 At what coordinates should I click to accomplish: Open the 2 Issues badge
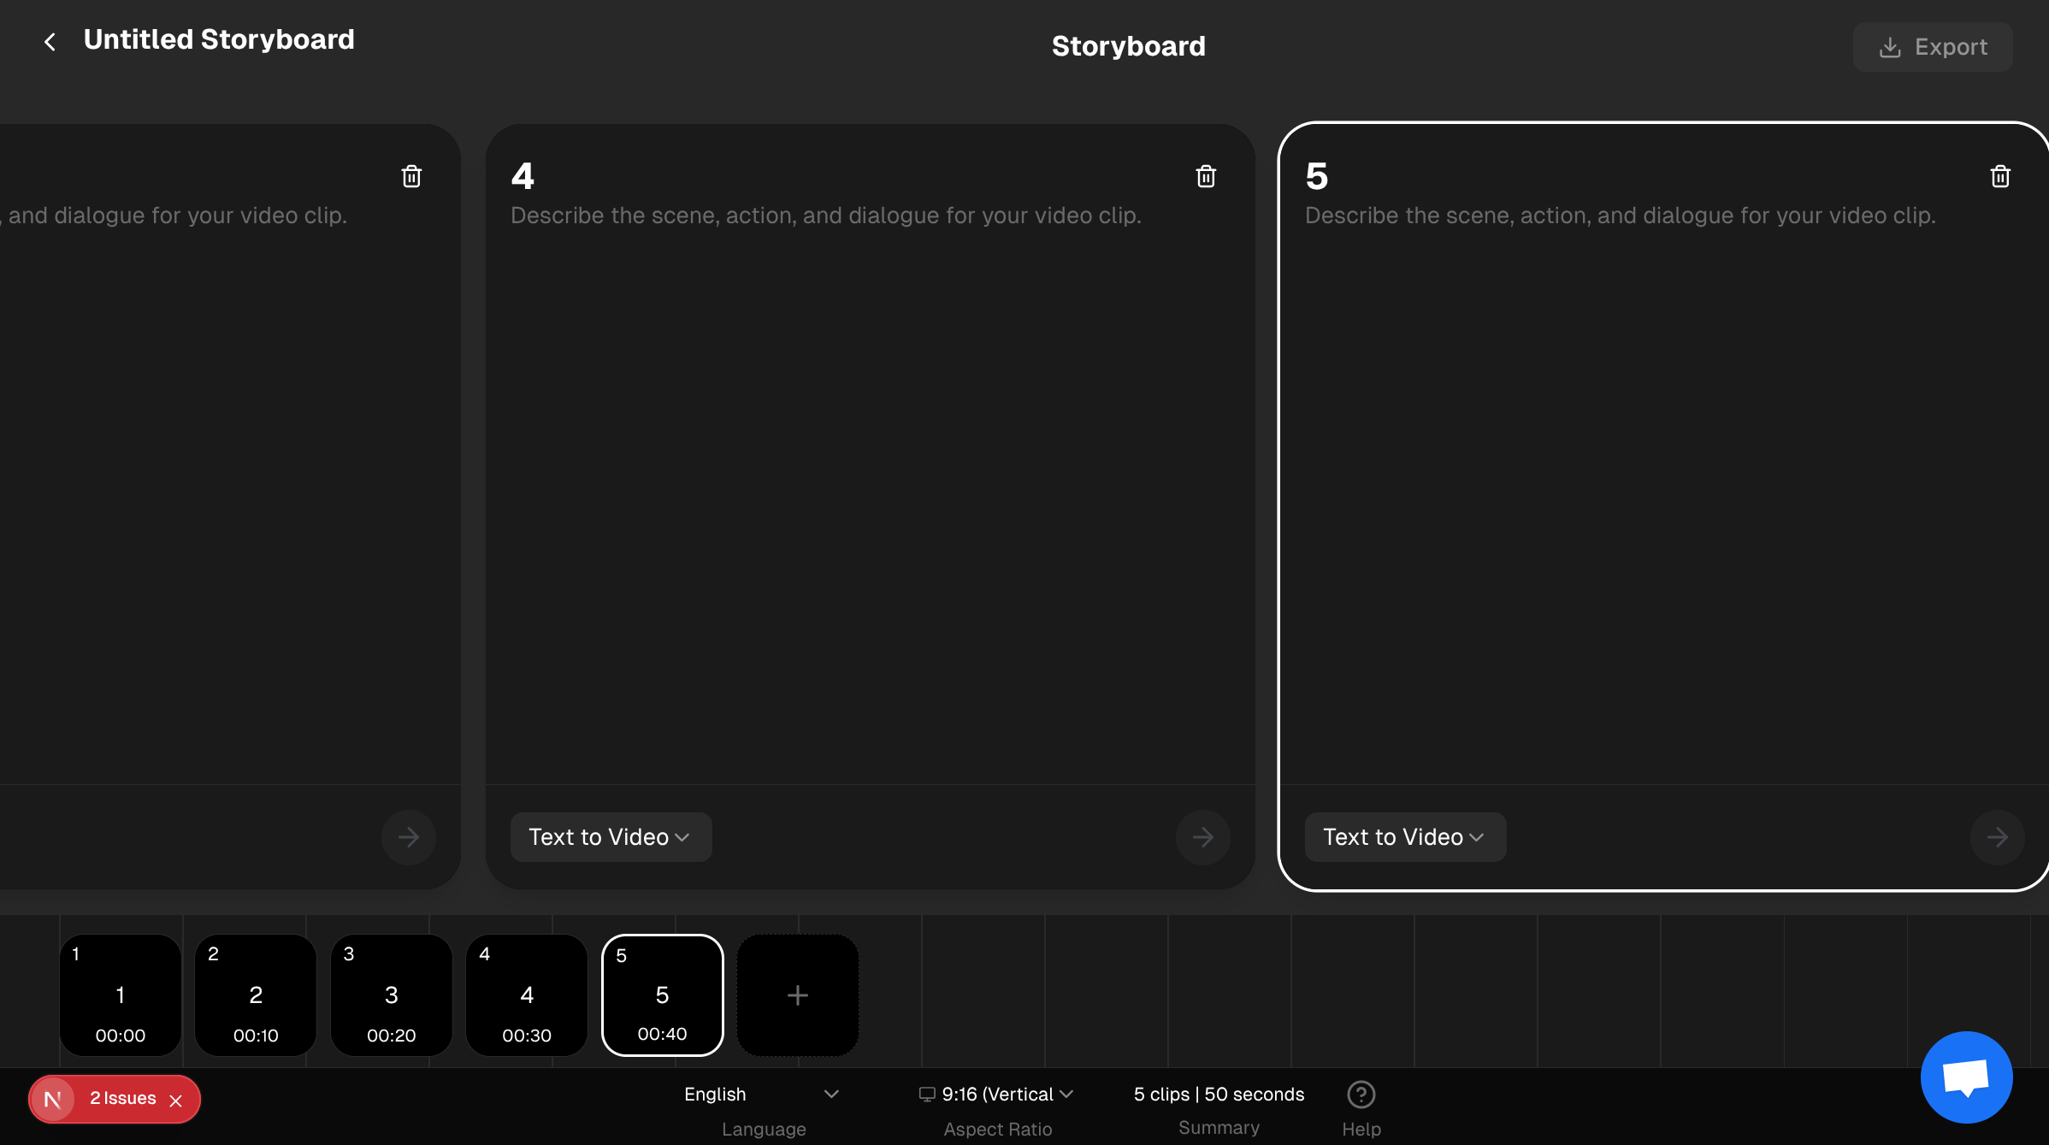(124, 1099)
